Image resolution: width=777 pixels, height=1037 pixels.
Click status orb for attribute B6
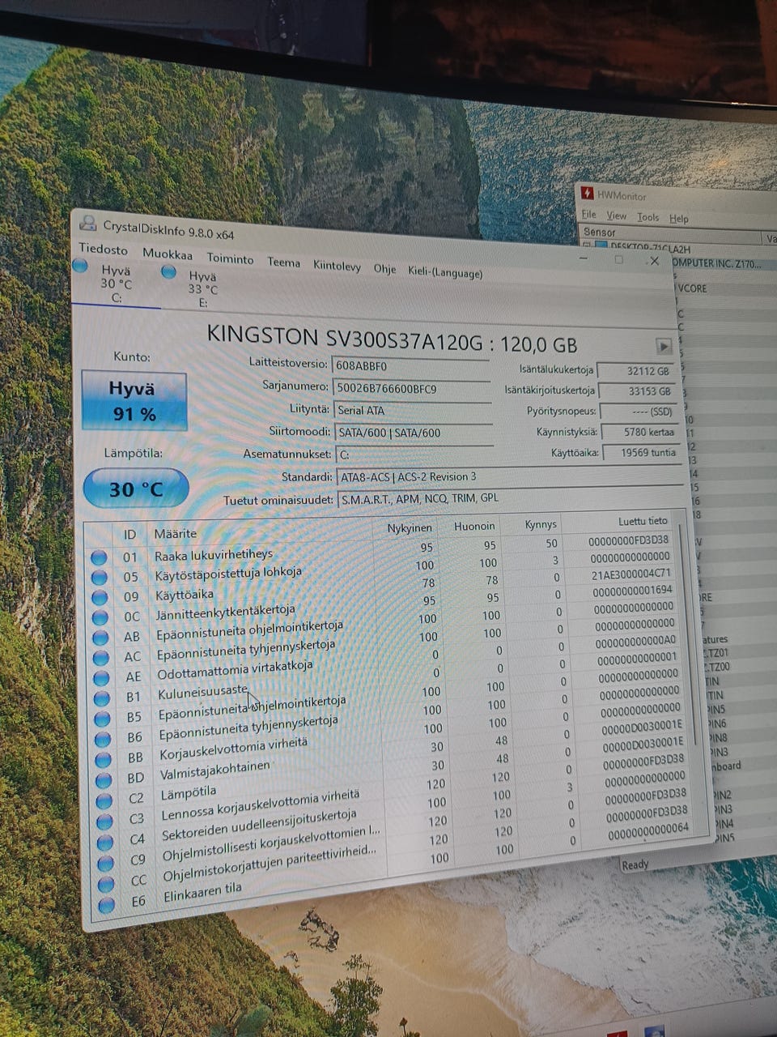coord(103,739)
